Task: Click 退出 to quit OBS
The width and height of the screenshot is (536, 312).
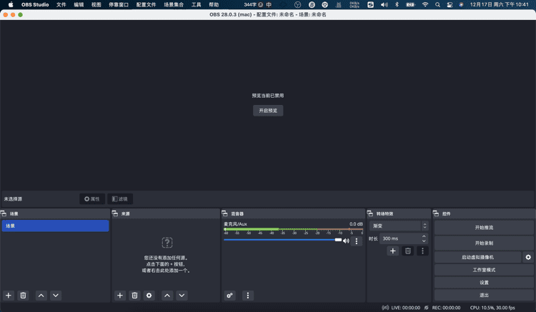Action: (484, 295)
